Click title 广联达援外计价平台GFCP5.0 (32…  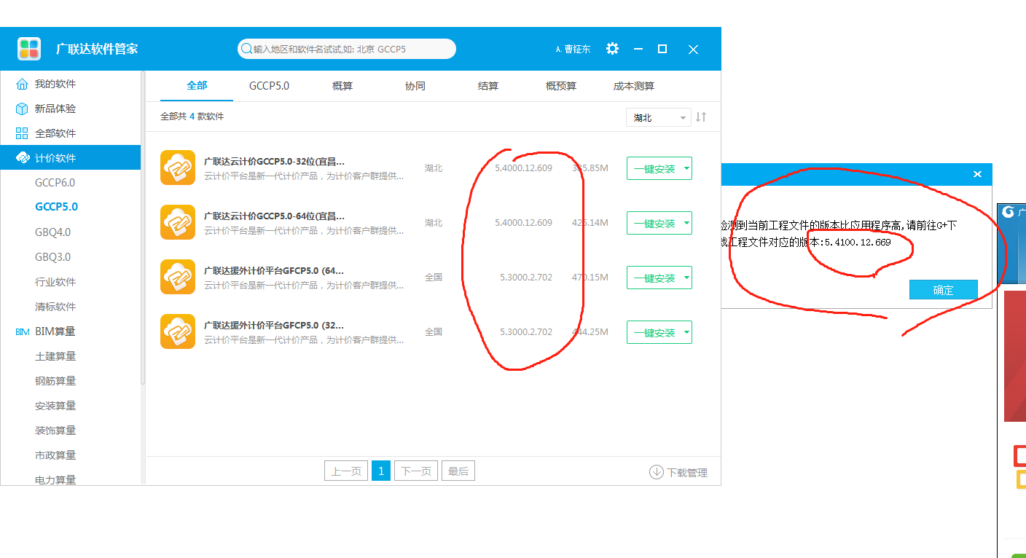pos(274,326)
